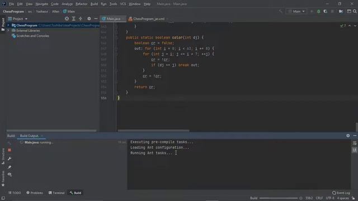The height and width of the screenshot is (201, 358).
Task: Expand the External Libraries node
Action: click(x=8, y=31)
